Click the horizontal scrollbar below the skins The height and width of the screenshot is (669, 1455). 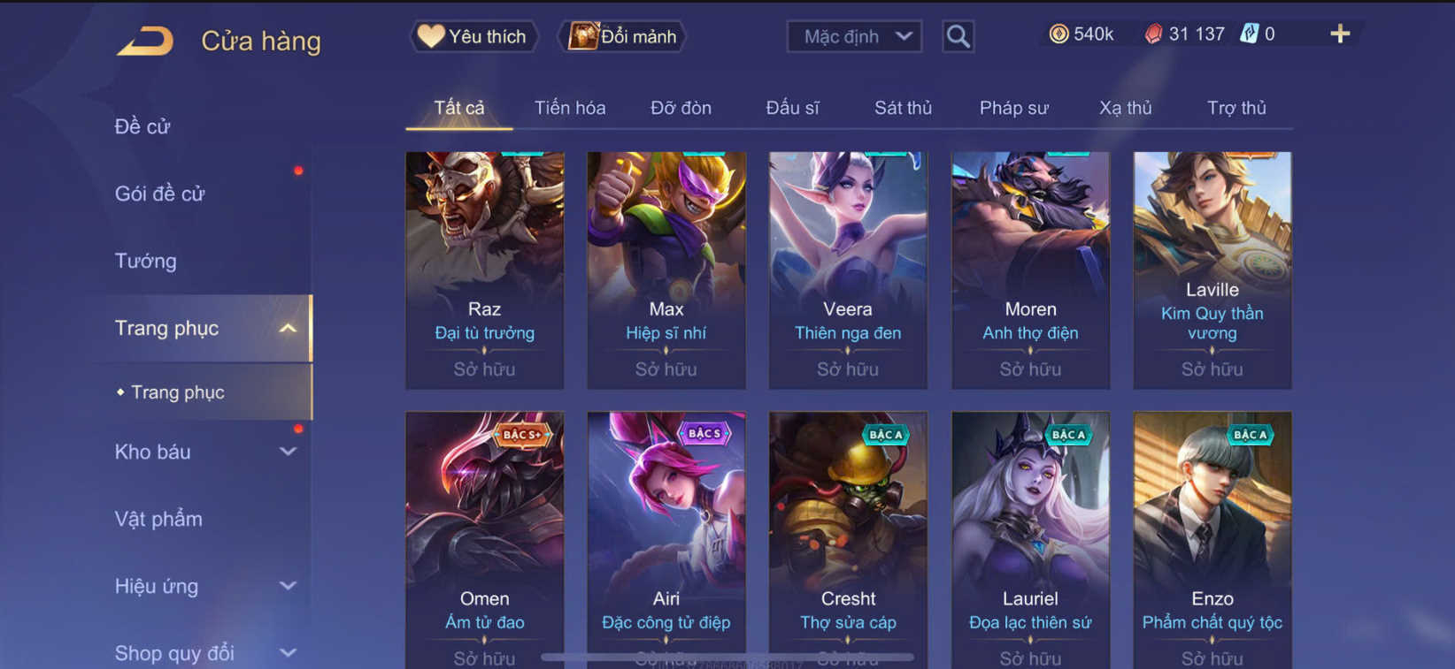coord(727,658)
